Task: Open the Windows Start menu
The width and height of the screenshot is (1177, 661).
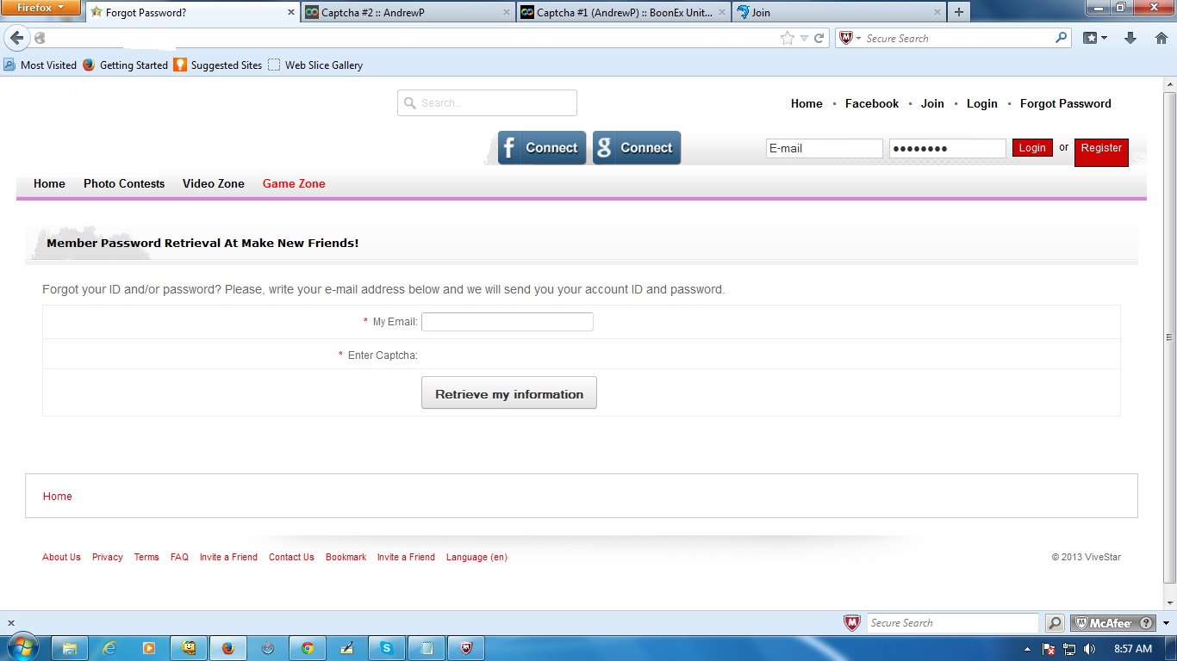Action: coord(23,647)
